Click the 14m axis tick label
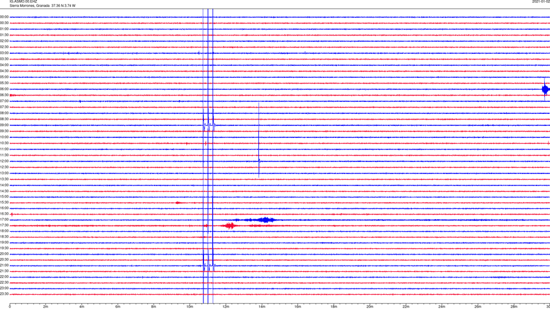This screenshot has width=550, height=309. [x=262, y=307]
